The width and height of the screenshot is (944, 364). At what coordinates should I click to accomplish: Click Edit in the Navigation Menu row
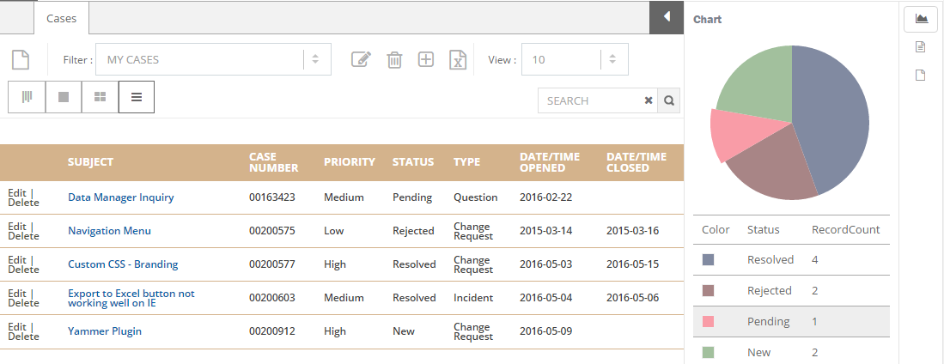(x=17, y=227)
